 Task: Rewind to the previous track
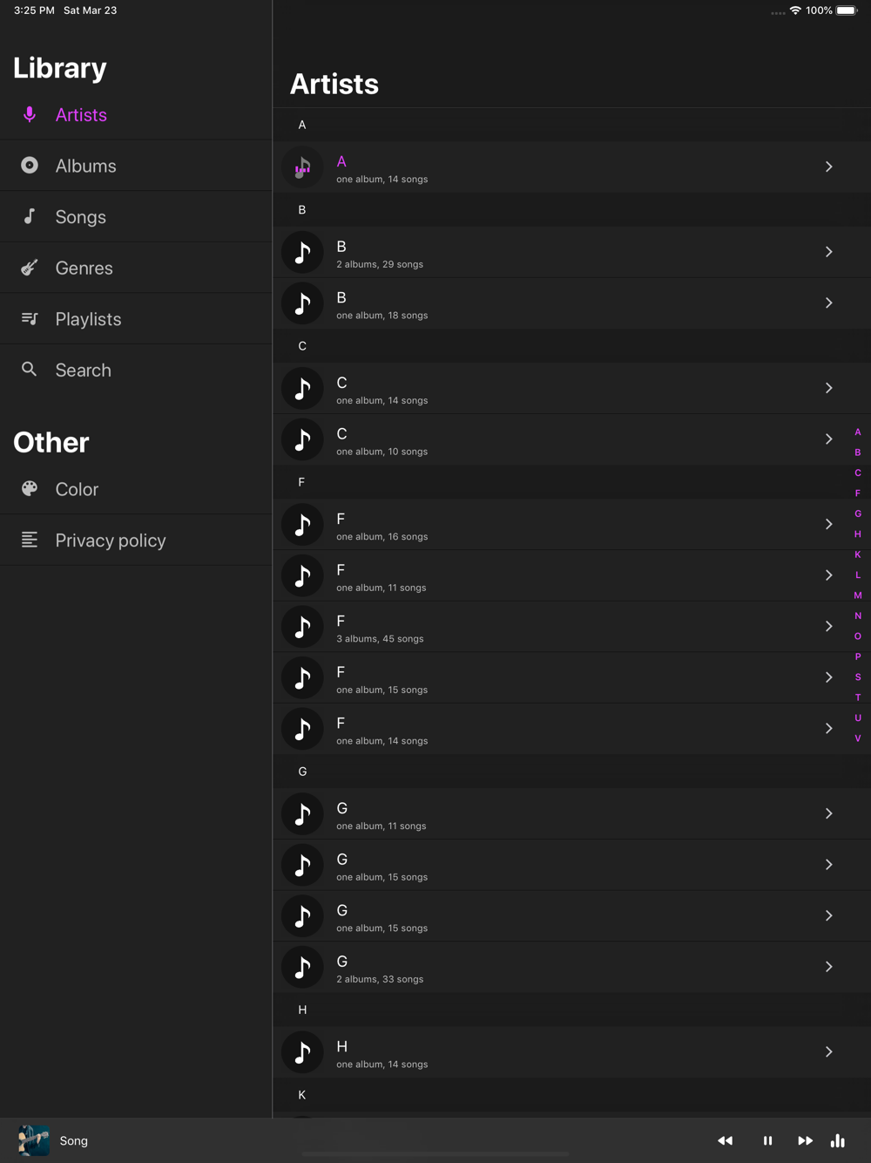(725, 1140)
